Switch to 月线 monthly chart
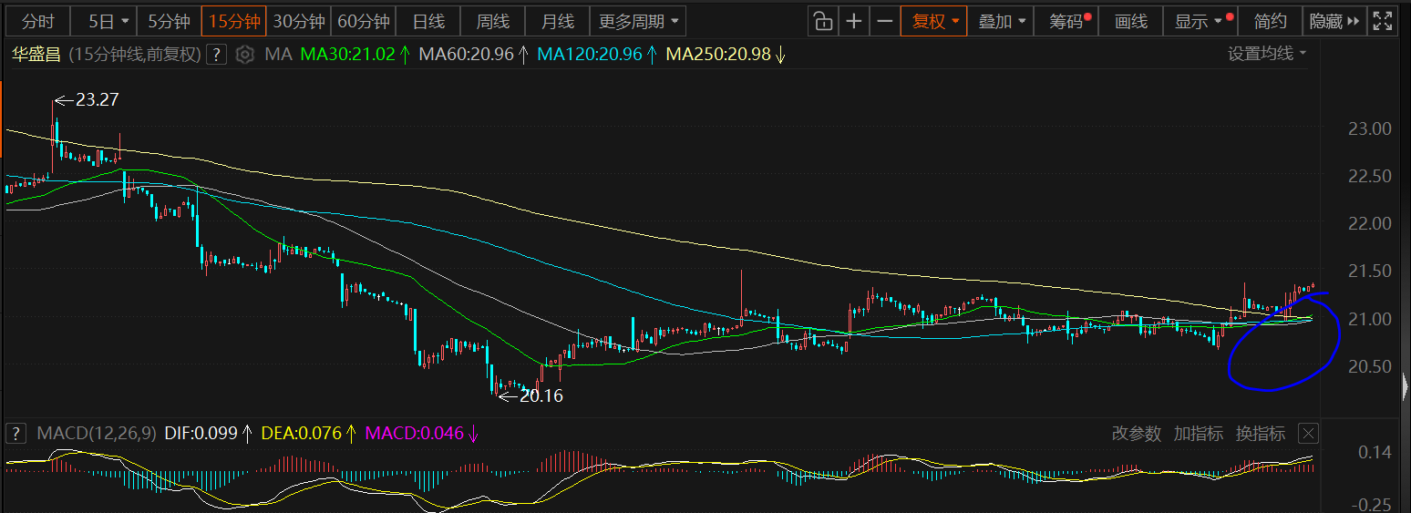 [x=557, y=21]
